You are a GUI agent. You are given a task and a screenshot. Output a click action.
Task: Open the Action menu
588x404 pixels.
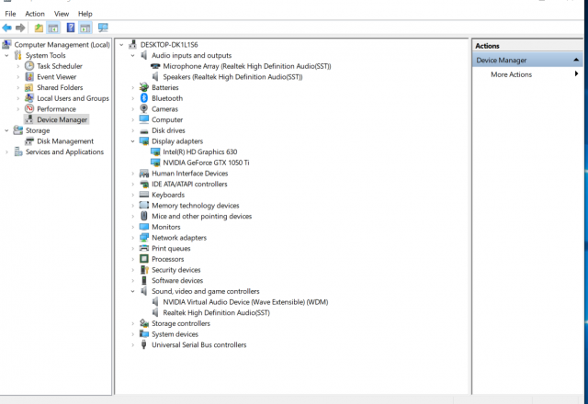(35, 14)
